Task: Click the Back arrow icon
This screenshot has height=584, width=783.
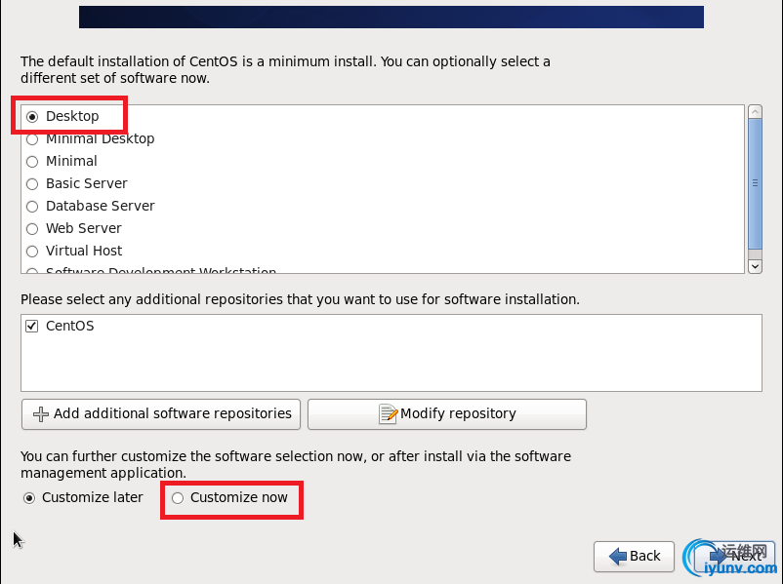Action: click(618, 556)
